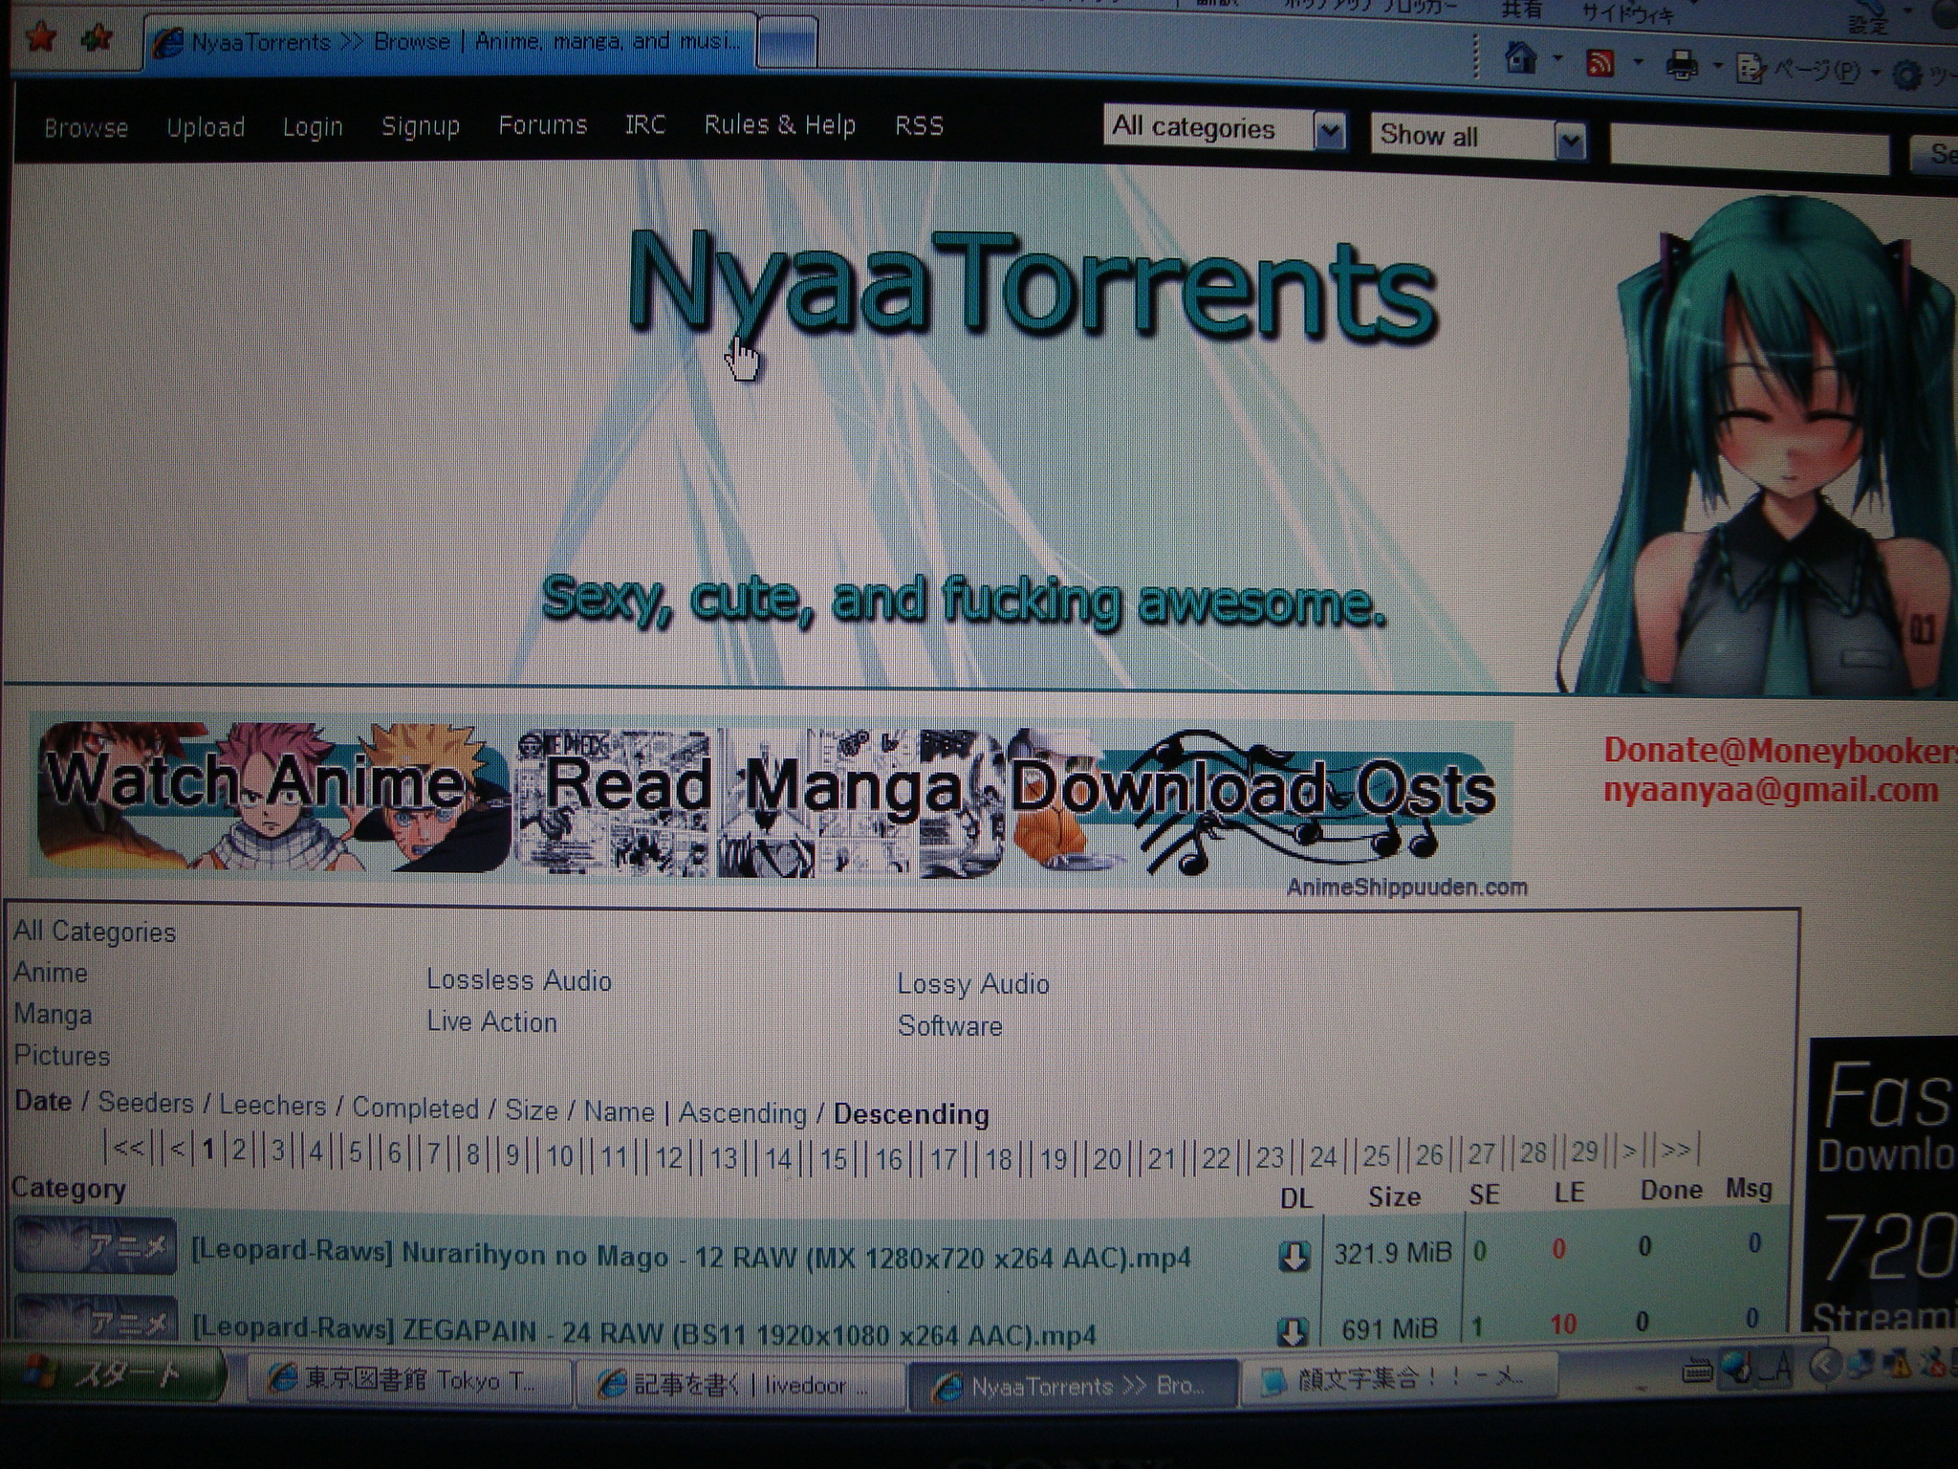
Task: Open the Upload menu item
Action: pyautogui.click(x=206, y=127)
